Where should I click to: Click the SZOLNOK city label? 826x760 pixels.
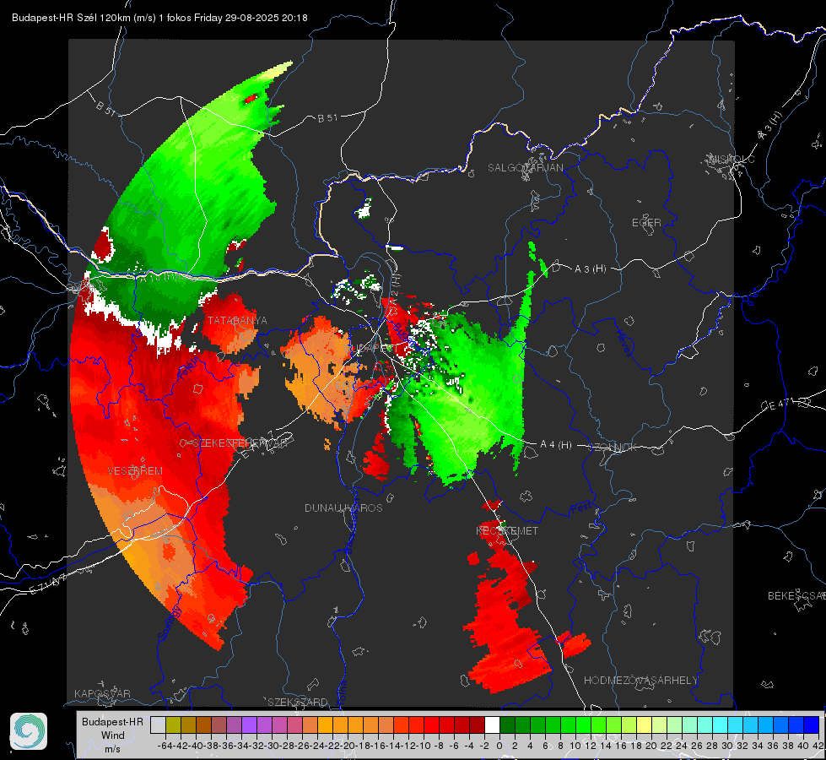pyautogui.click(x=613, y=448)
